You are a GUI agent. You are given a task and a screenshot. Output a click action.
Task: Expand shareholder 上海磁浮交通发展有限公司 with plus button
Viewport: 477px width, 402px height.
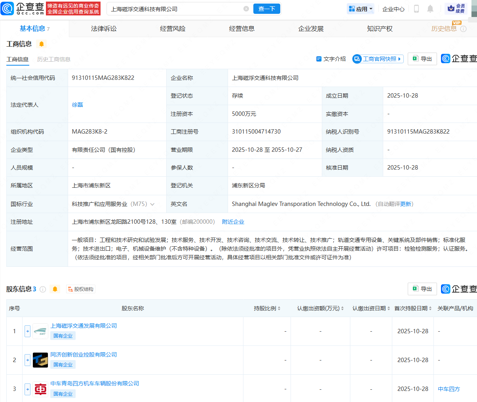pos(27,331)
